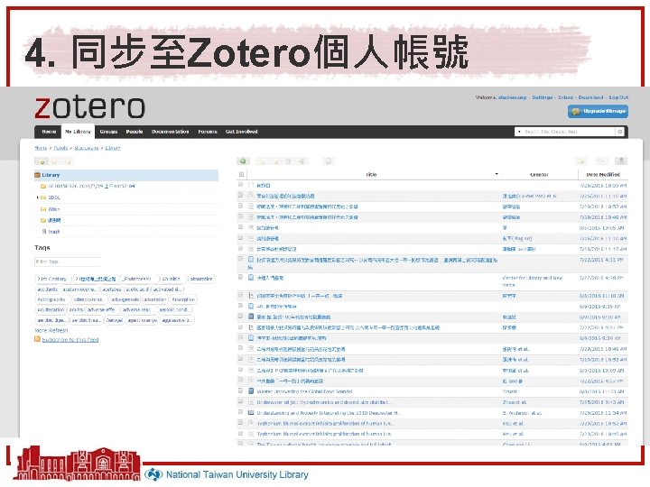Check the Center for History row checkbox
650x487 pixels.
point(240,277)
